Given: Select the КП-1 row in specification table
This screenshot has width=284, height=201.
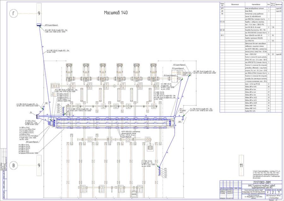Looking at the screenshot, I should [x=249, y=35].
